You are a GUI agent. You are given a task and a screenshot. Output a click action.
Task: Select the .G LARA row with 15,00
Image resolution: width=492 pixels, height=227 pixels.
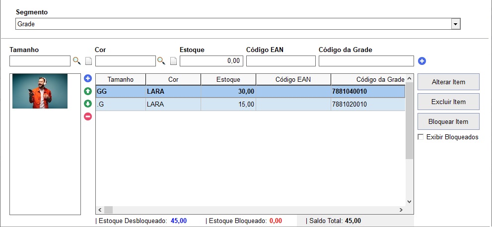click(250, 104)
